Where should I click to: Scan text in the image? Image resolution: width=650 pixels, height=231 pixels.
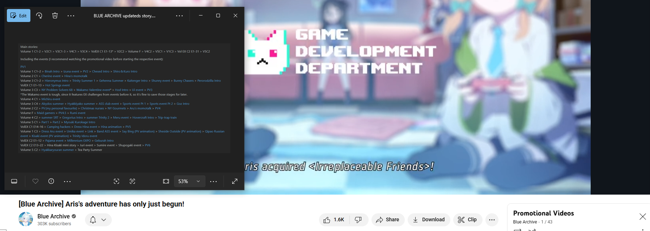[132, 181]
